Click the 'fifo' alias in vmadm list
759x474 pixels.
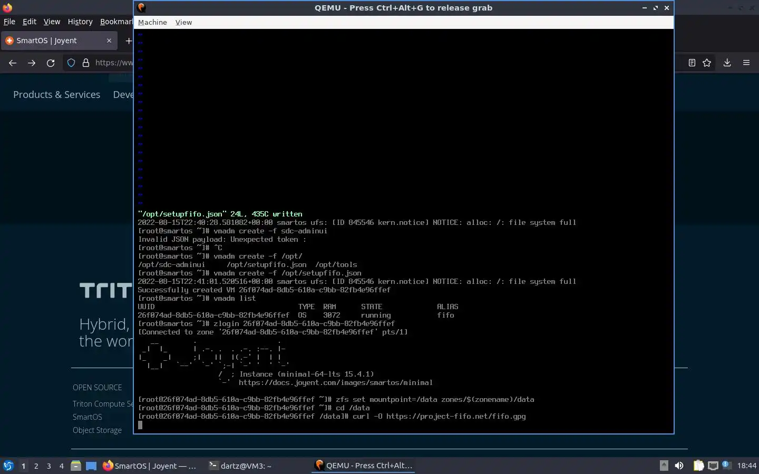445,315
